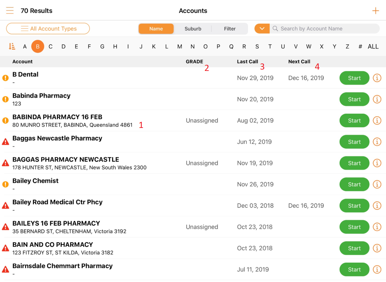Start a call for BABINDA PHARMACY 16 FEB
This screenshot has height=282, width=386.
pyautogui.click(x=354, y=120)
